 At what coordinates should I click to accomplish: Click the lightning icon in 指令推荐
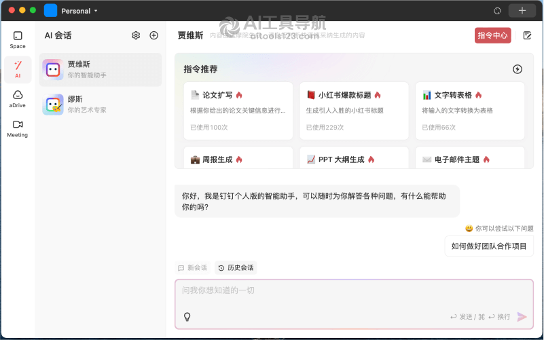[518, 69]
